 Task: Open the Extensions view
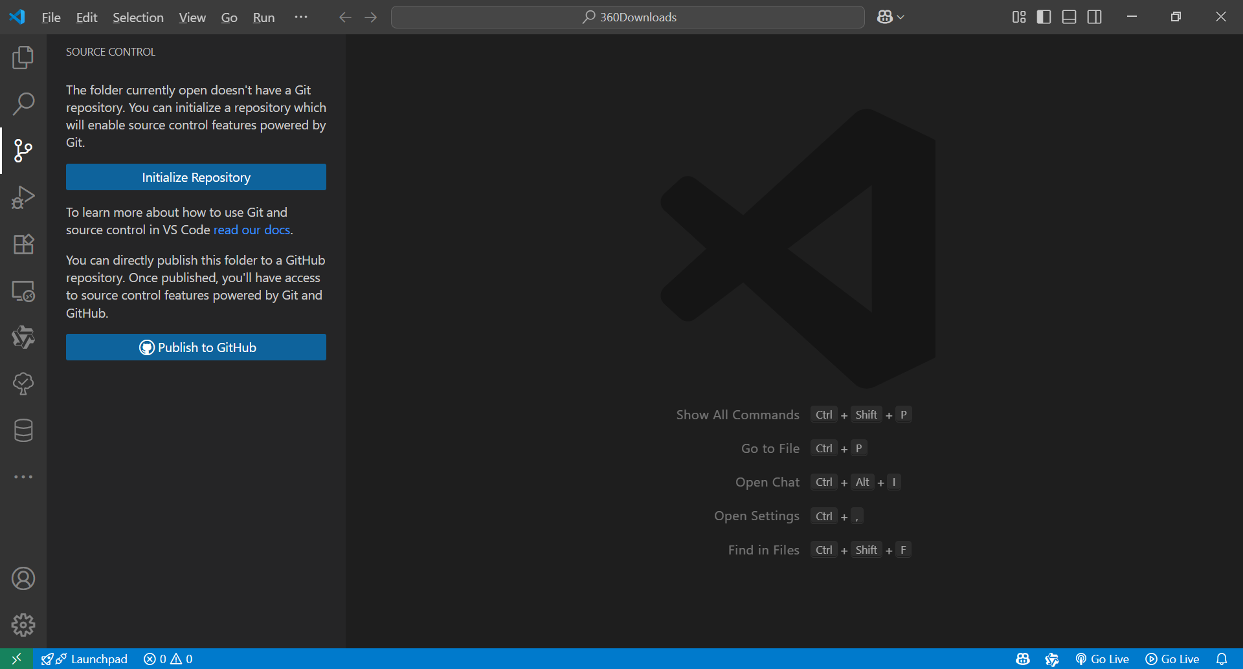click(x=23, y=244)
